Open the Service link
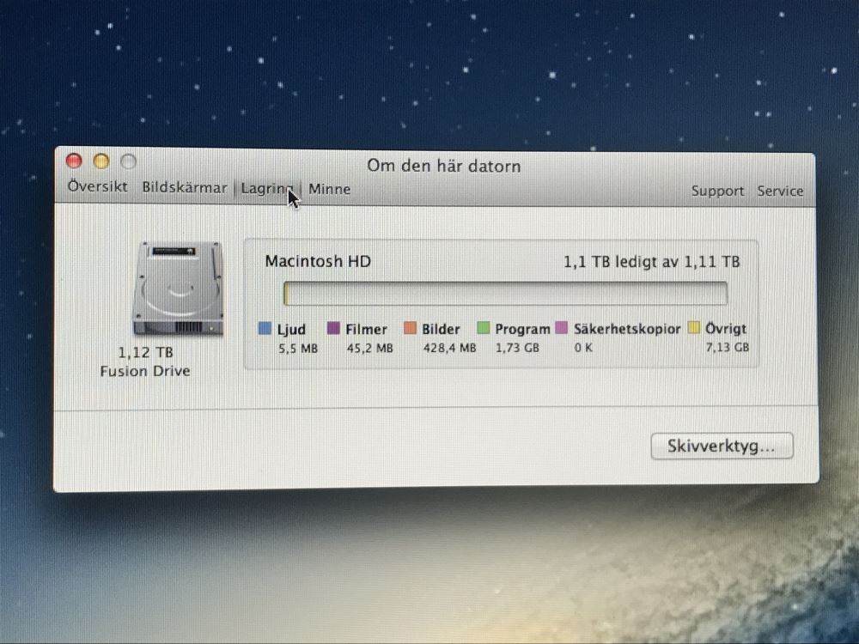859x644 pixels. coord(780,191)
